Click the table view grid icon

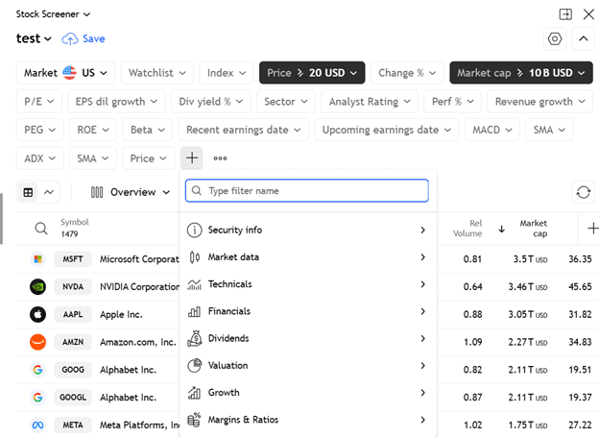[x=28, y=192]
